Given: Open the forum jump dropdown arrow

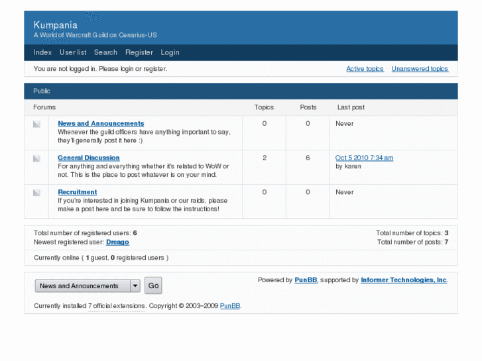Looking at the screenshot, I should pyautogui.click(x=135, y=286).
